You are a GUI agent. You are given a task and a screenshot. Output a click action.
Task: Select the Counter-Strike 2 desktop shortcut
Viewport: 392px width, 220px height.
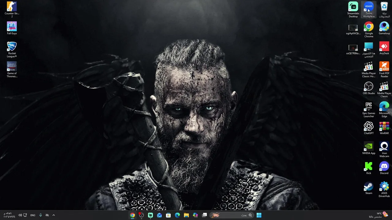pyautogui.click(x=12, y=10)
